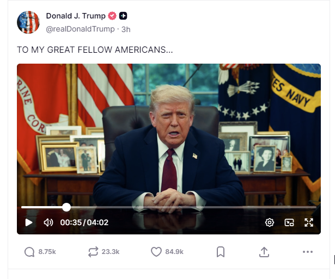Open the Donald J. Trump display name link
Screen dimensions: 335x279
[x=76, y=16]
